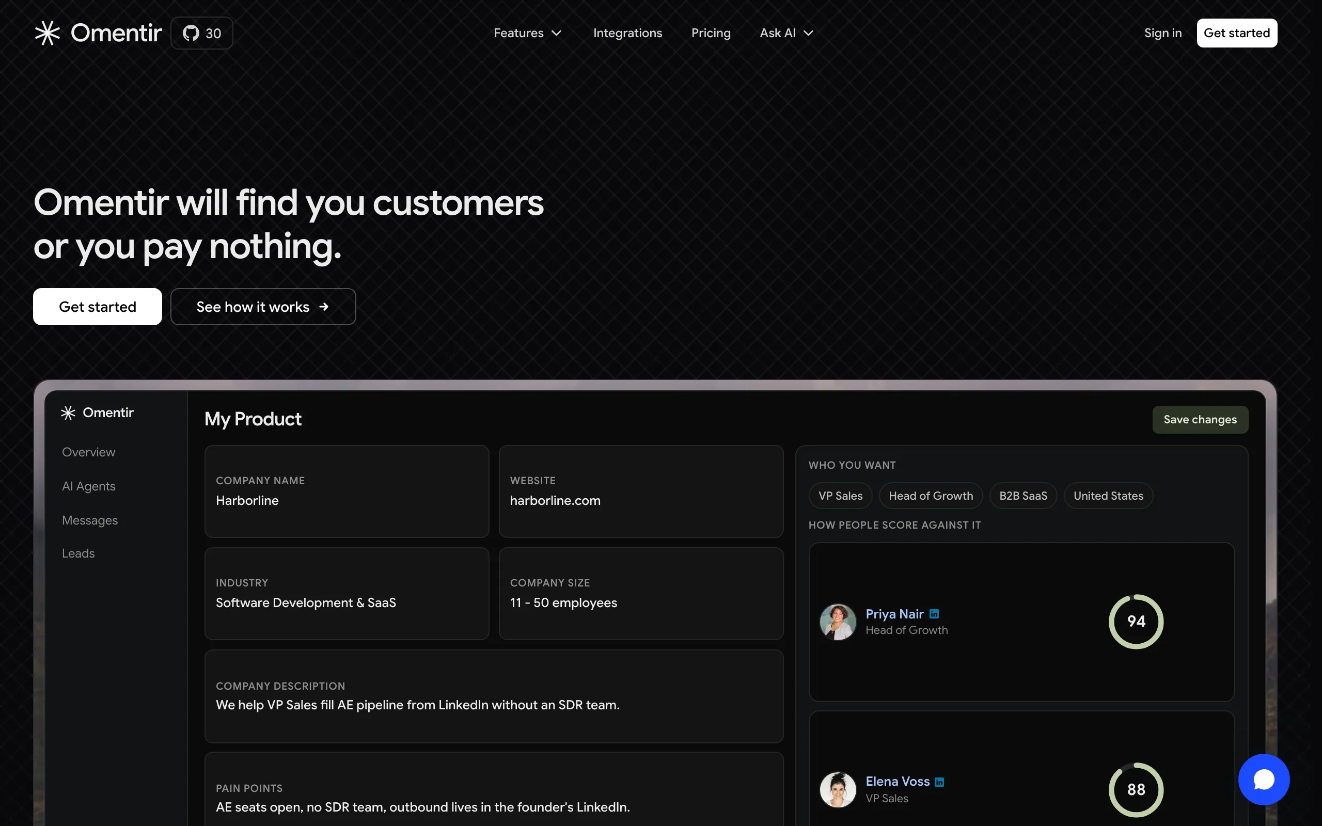Open the GitHub stars badge showing 30
Viewport: 1322px width, 826px height.
tap(201, 34)
